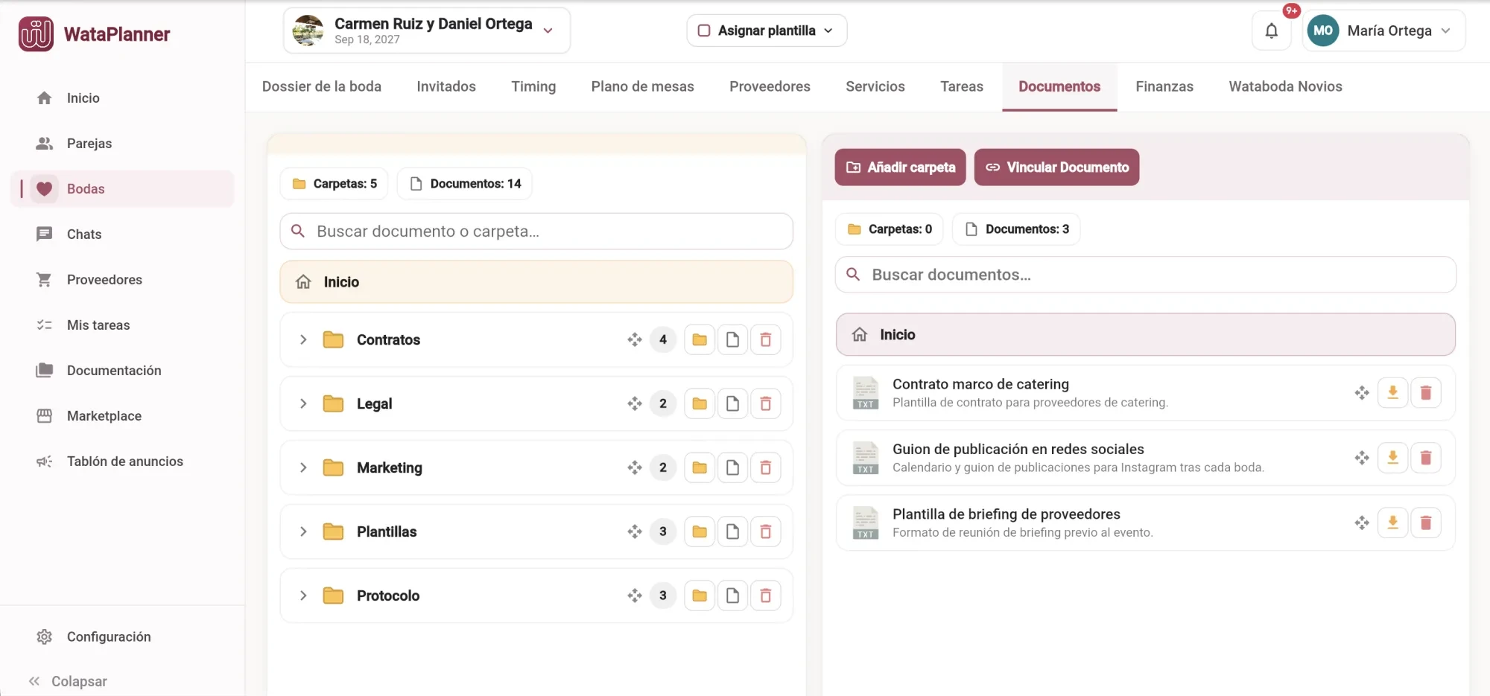This screenshot has height=696, width=1490.
Task: Click the Añadir carpeta button
Action: [900, 167]
